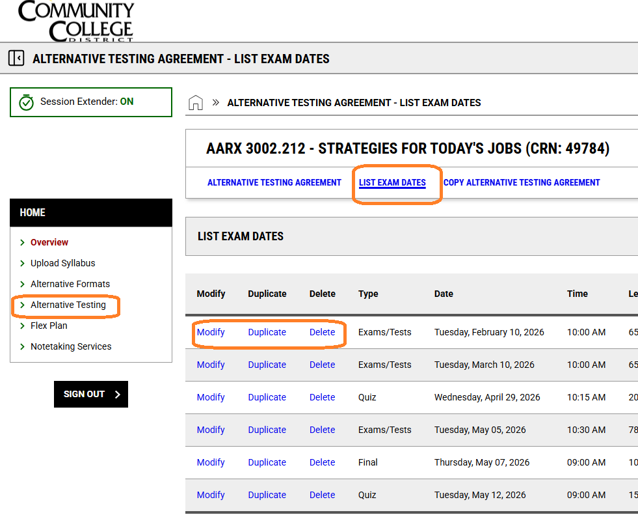Image resolution: width=638 pixels, height=530 pixels.
Task: Go to Overview in sidebar
Action: coord(49,242)
